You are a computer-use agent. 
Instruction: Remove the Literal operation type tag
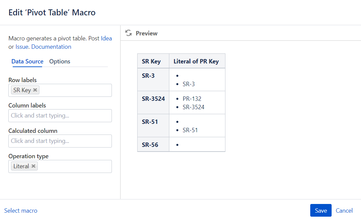coord(33,166)
